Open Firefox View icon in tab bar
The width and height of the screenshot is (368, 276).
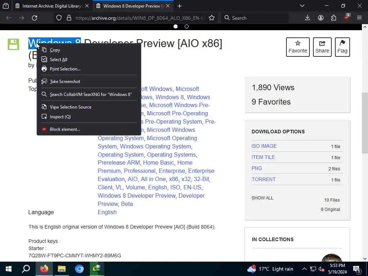[6, 6]
